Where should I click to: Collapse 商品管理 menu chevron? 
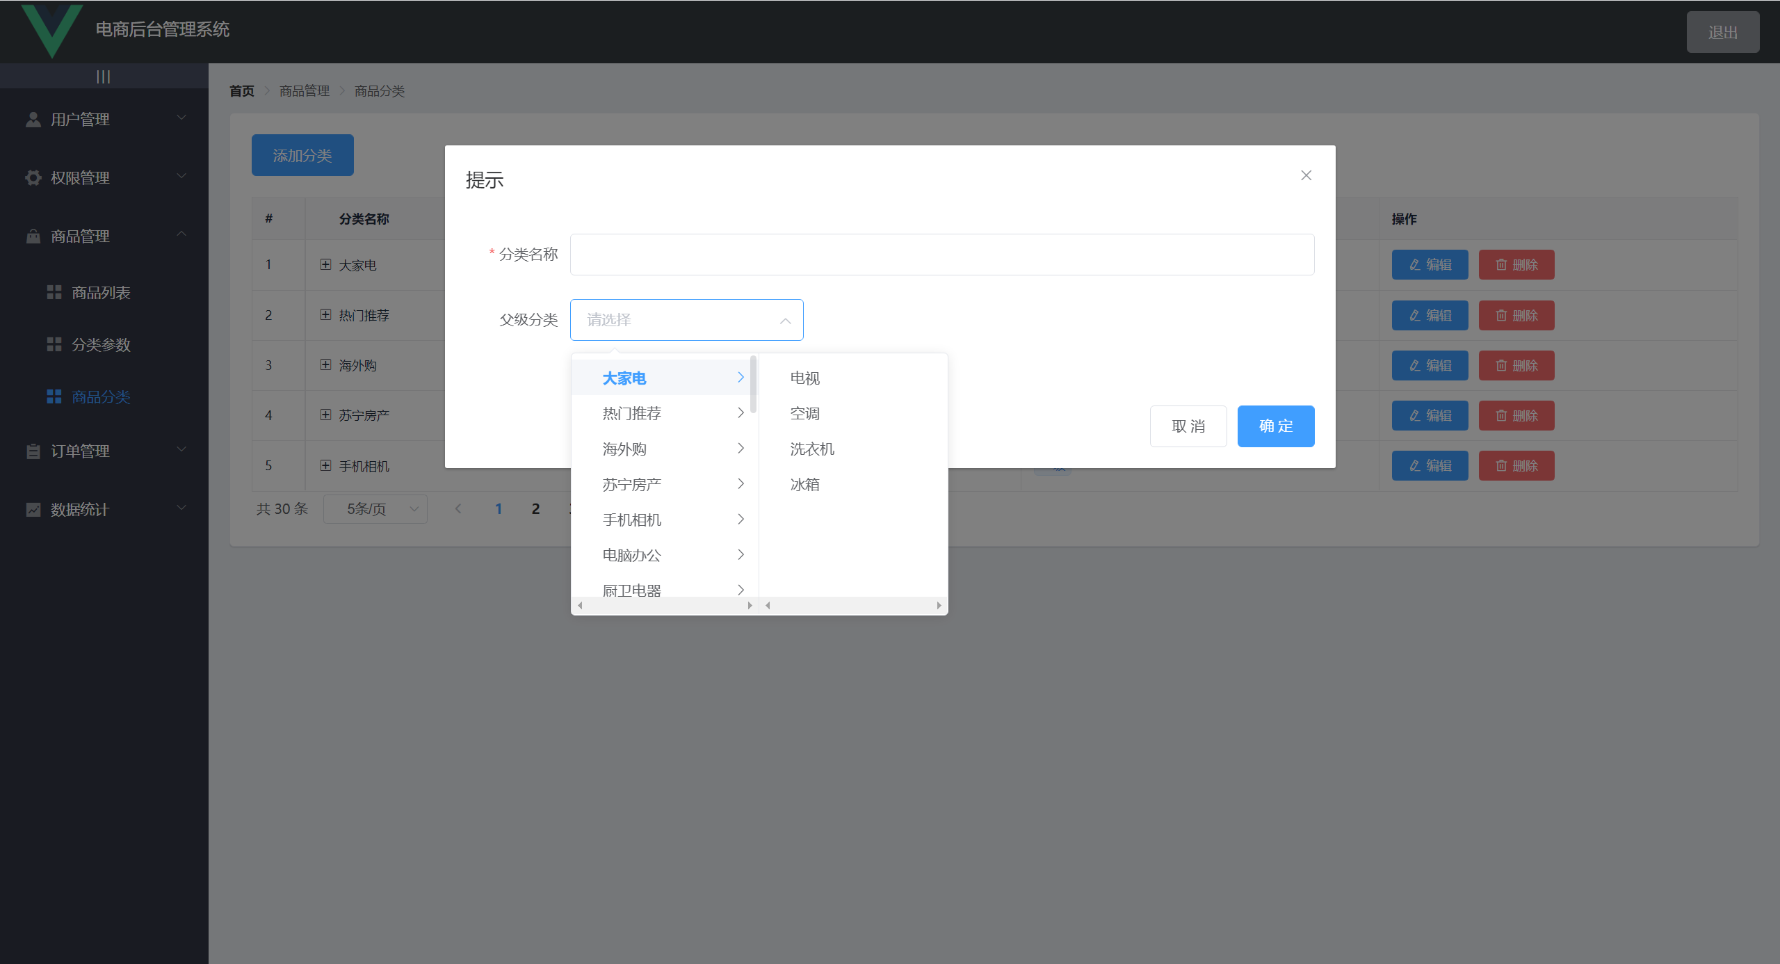[181, 234]
